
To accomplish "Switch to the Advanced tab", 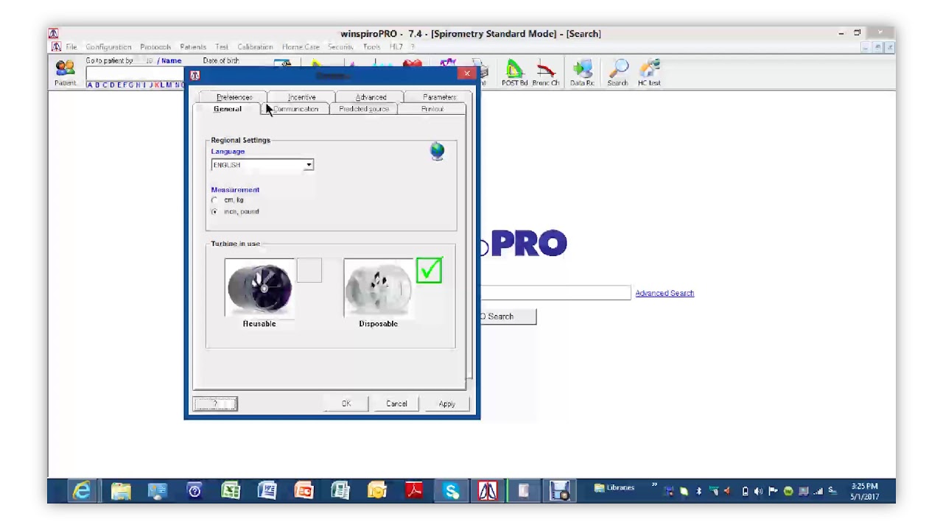I will pos(371,97).
